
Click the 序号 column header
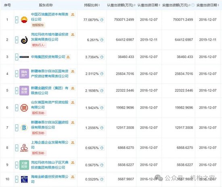pyautogui.click(x=7, y=5)
